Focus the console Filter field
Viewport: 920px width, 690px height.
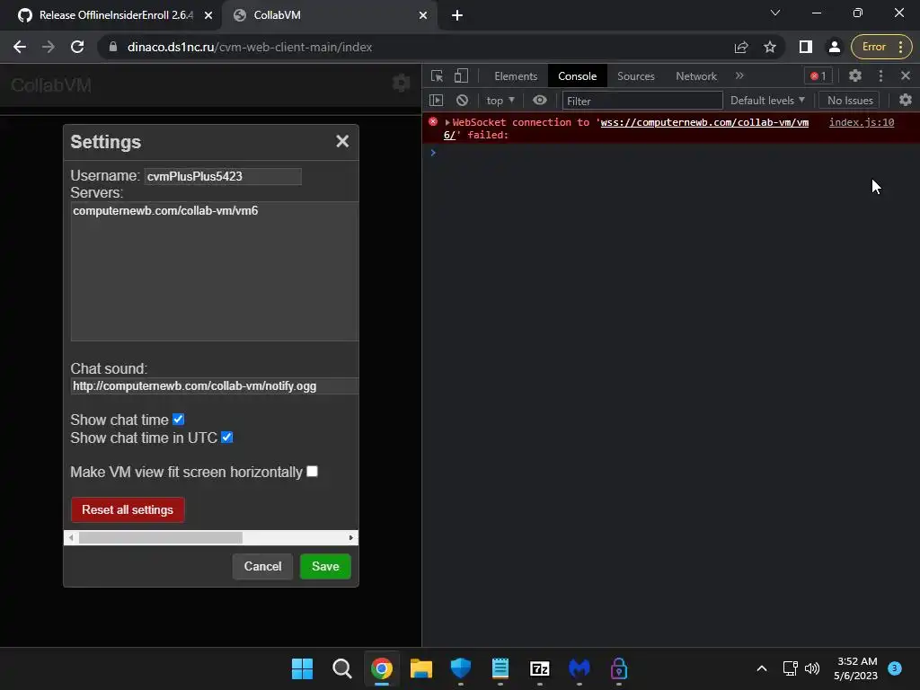(642, 101)
